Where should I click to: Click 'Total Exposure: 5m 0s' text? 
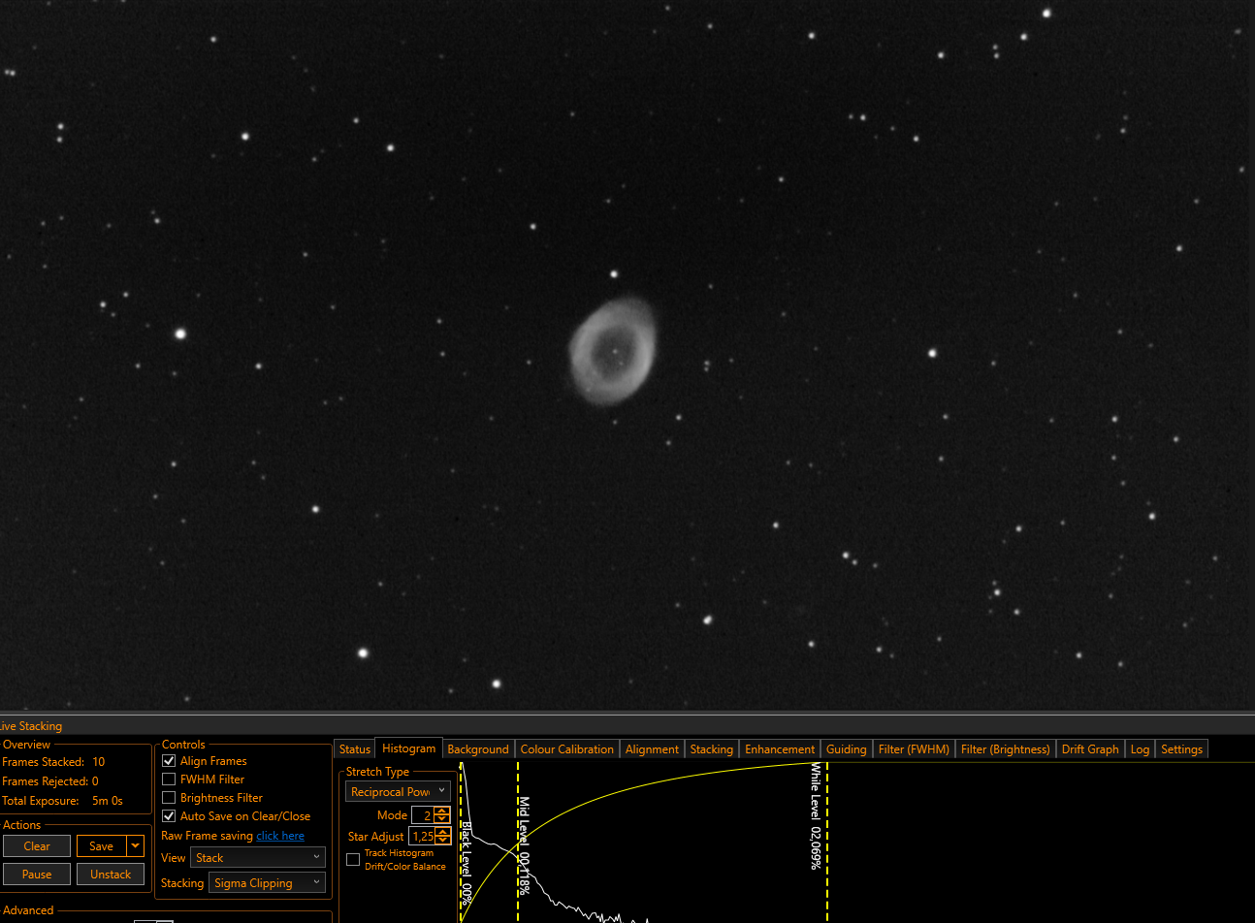(62, 801)
